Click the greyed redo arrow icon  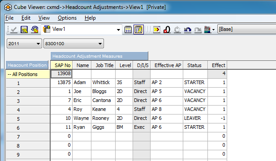tap(198, 30)
